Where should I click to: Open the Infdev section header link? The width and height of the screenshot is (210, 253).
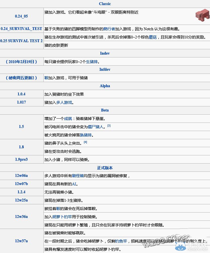105,70
